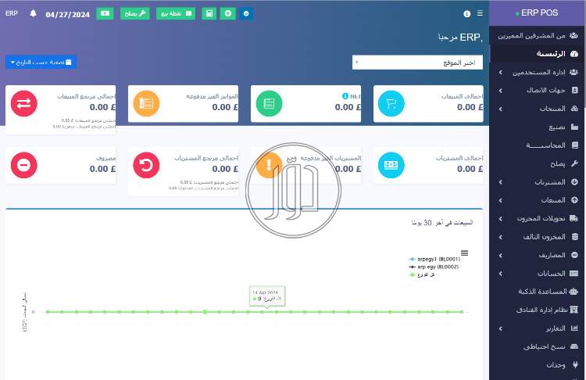Click the info circle icon near ERP POS
The width and height of the screenshot is (586, 380).
tap(466, 14)
